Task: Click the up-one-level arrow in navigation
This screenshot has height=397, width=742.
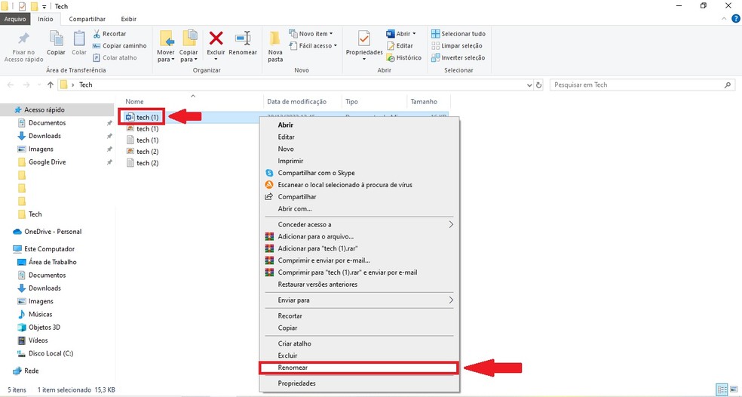Action: (51, 85)
